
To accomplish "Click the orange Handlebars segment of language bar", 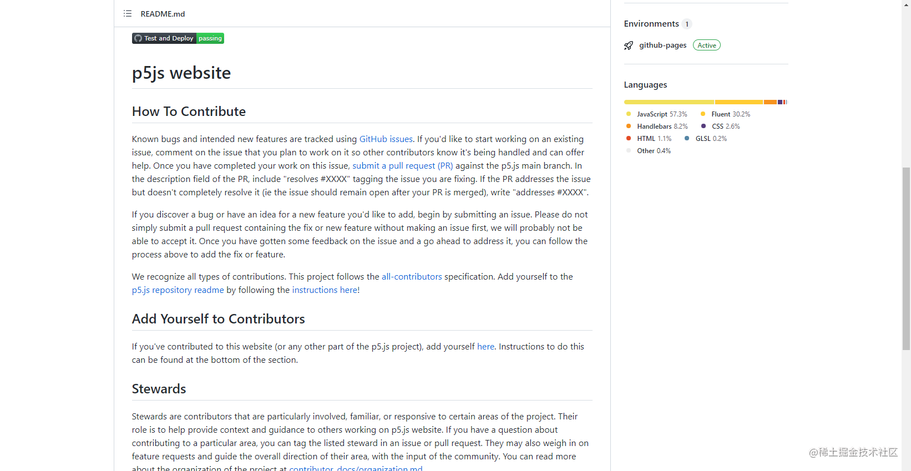I will tap(770, 102).
